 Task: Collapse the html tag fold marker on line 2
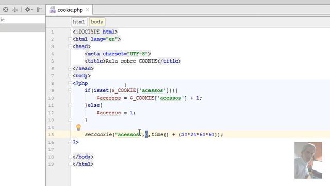click(x=70, y=39)
